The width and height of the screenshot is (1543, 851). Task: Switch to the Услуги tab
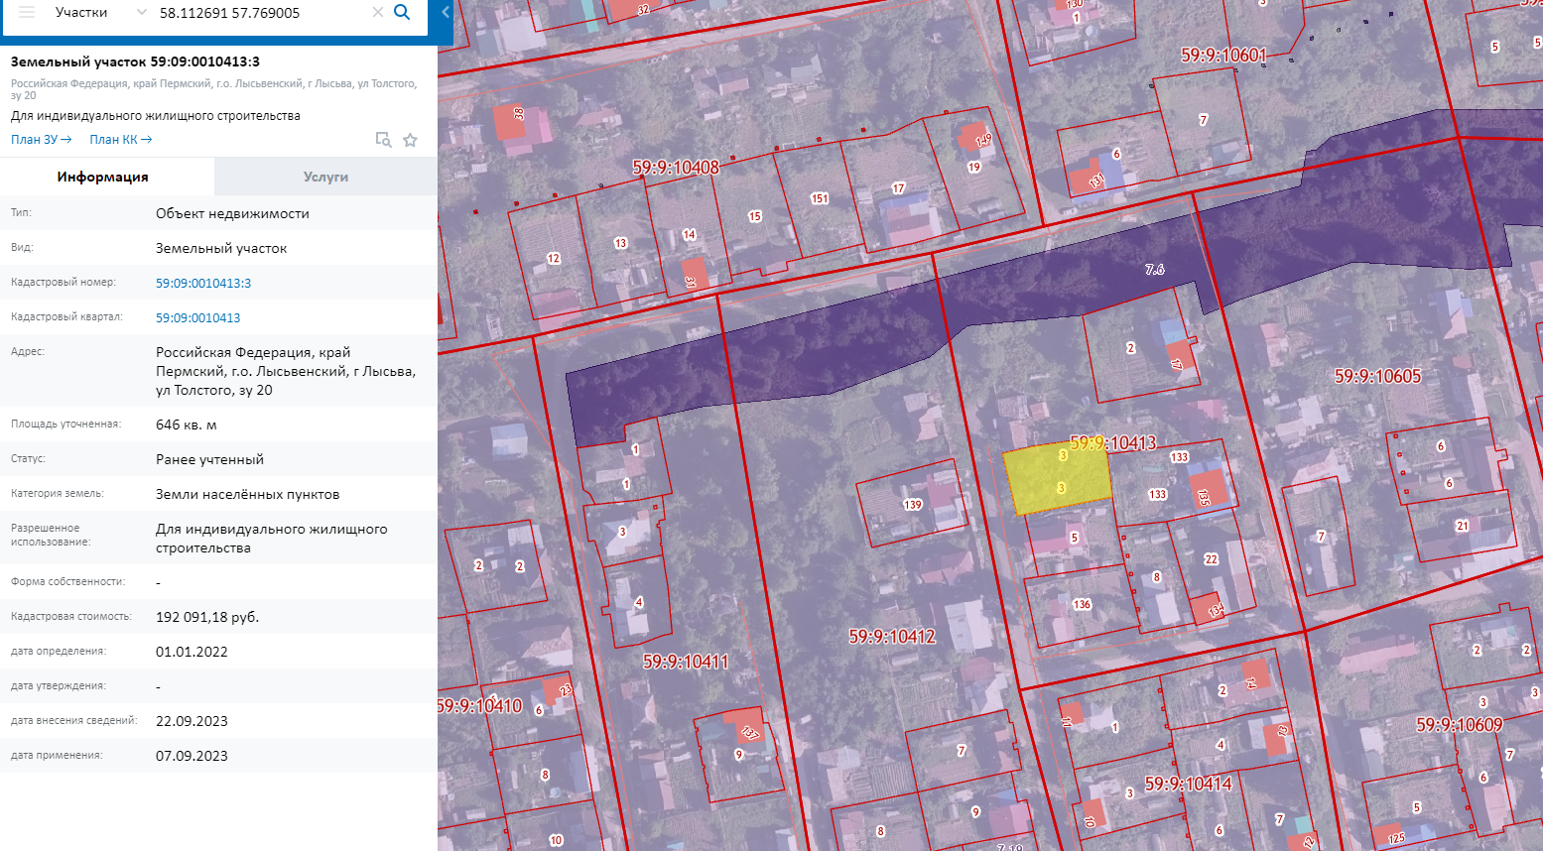click(325, 177)
